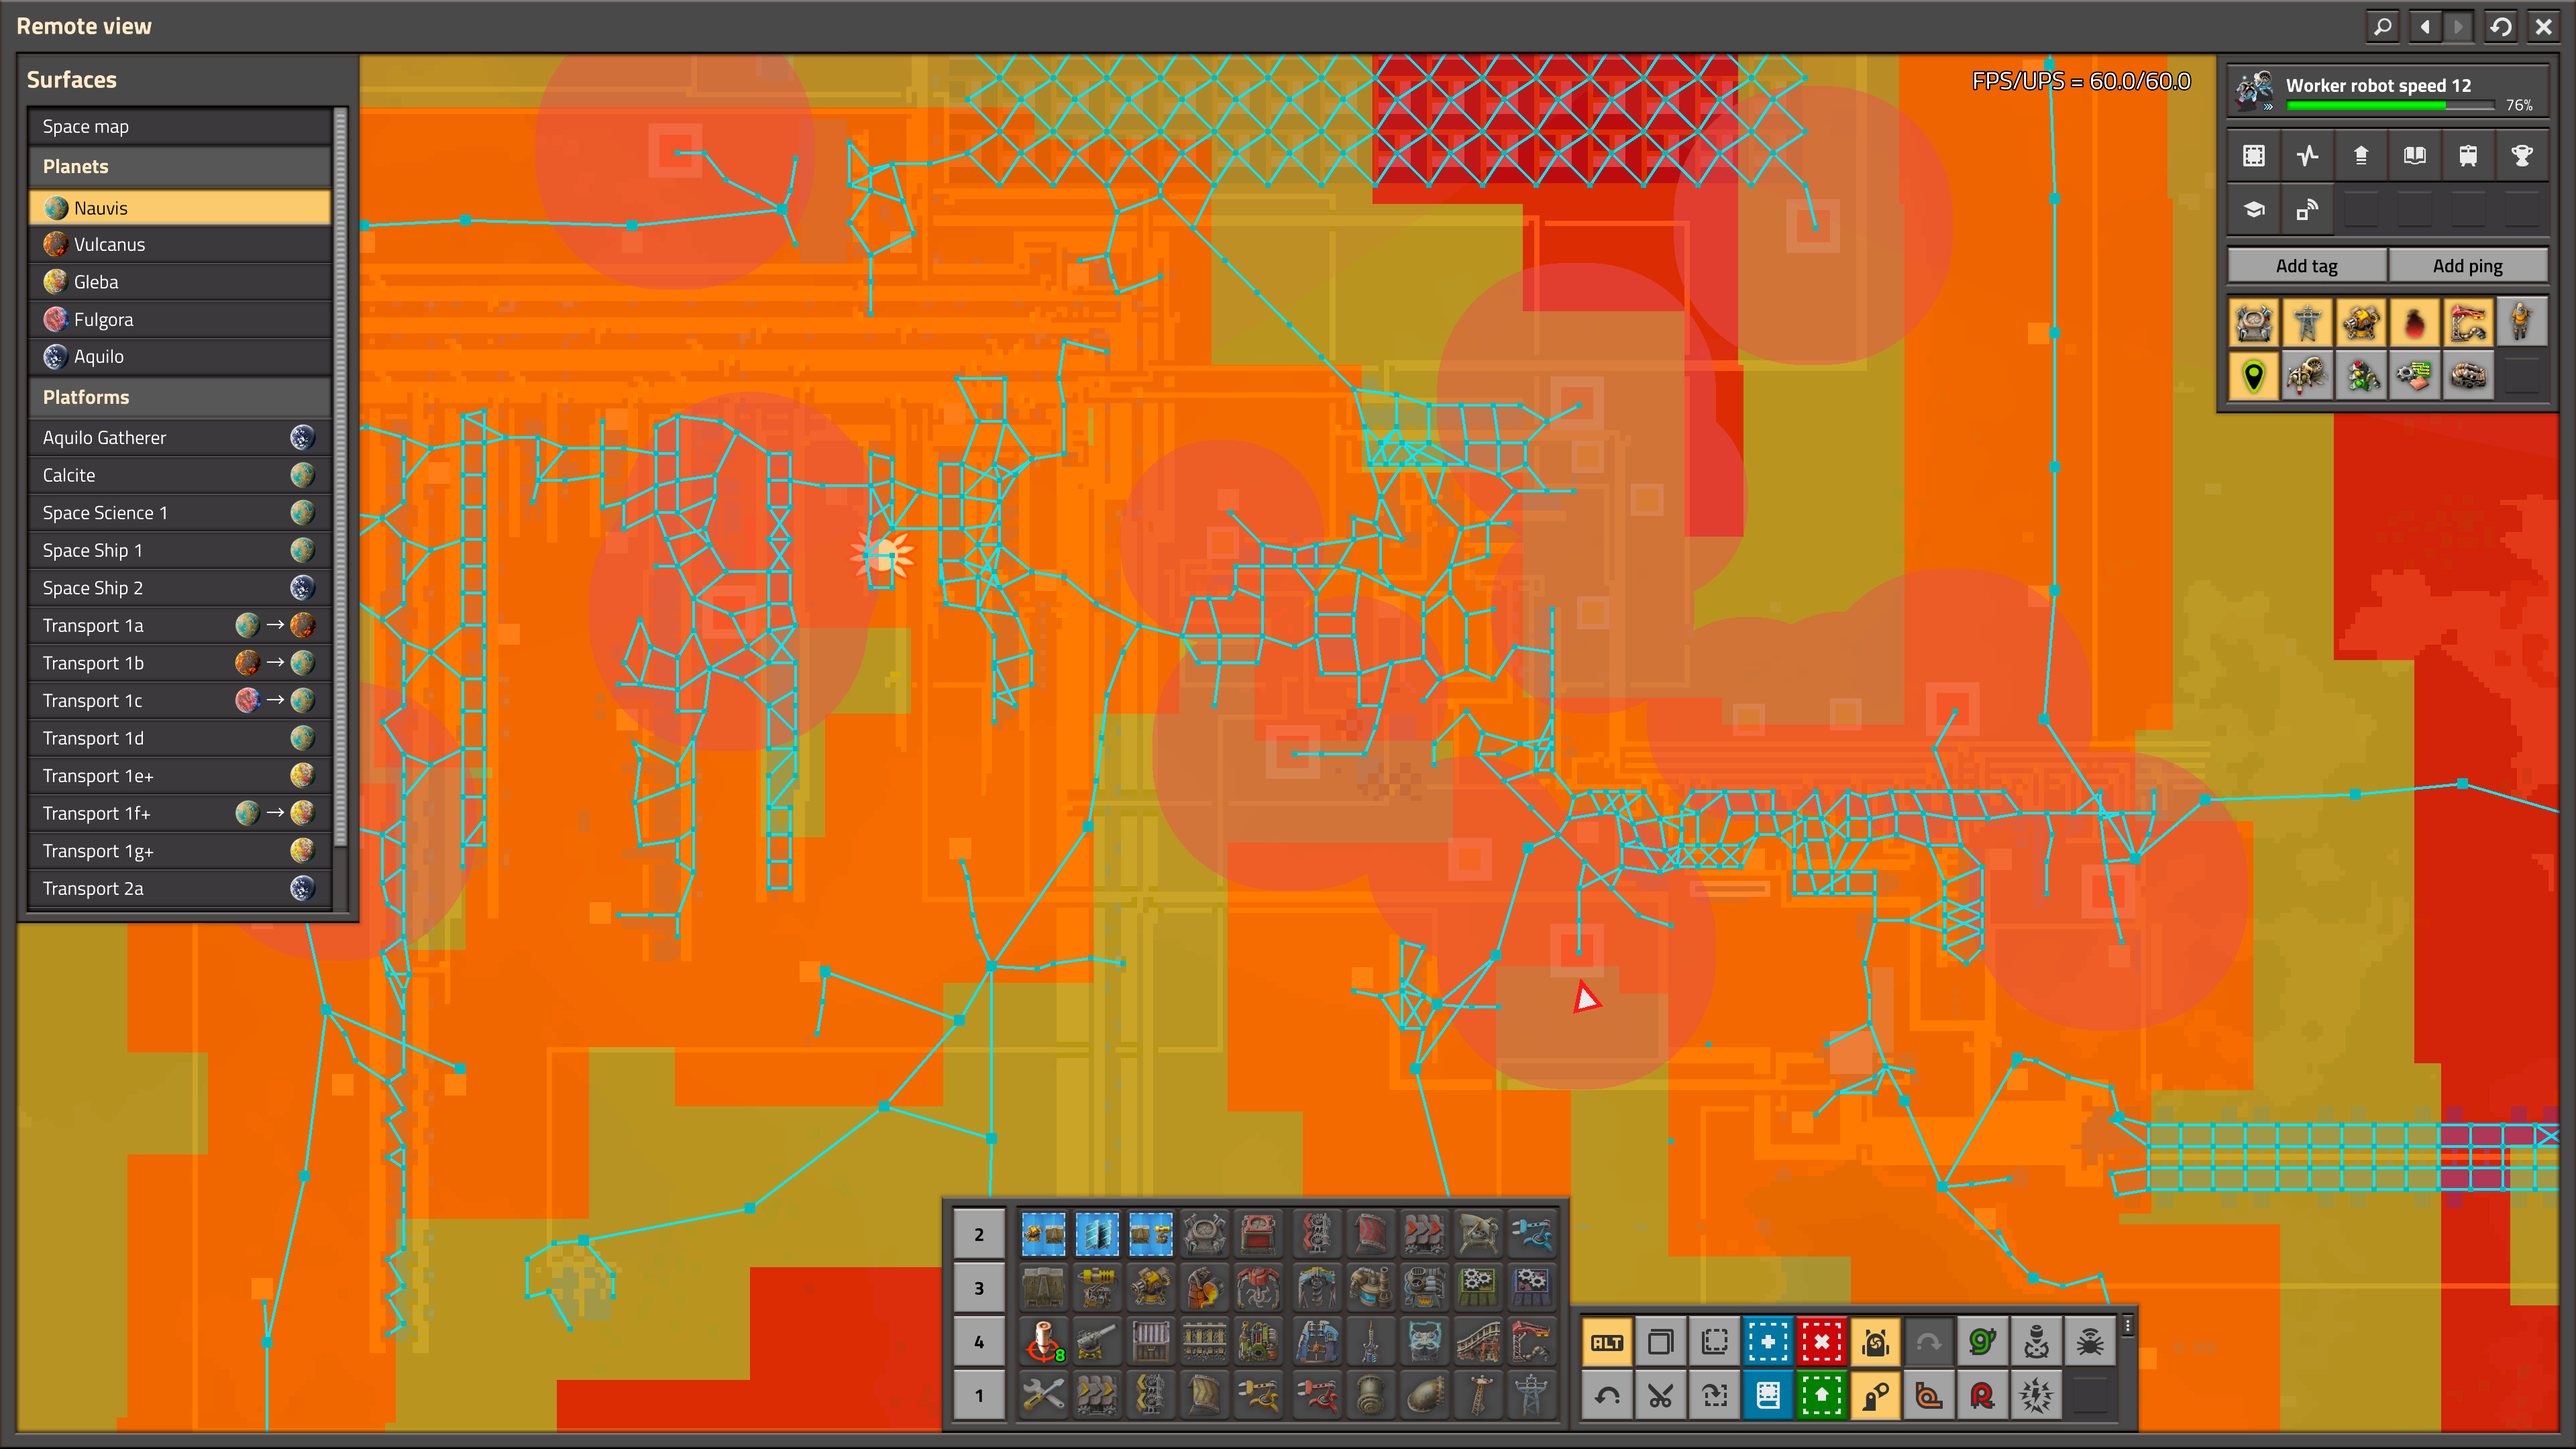Select the red deconstruction planner
The image size is (2576, 1449).
[x=1822, y=1342]
